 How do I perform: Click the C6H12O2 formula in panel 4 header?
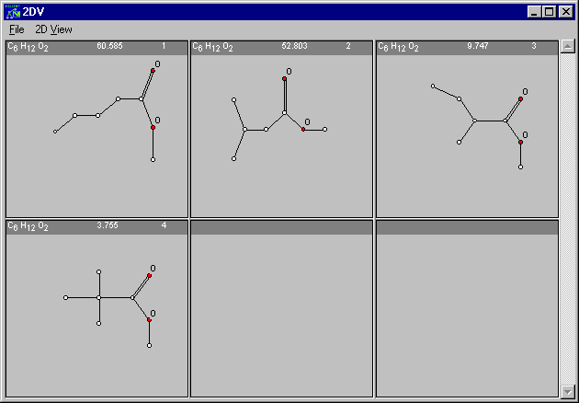tap(28, 226)
